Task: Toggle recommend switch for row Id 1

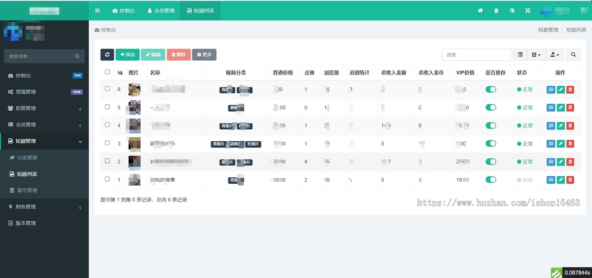Action: point(491,180)
